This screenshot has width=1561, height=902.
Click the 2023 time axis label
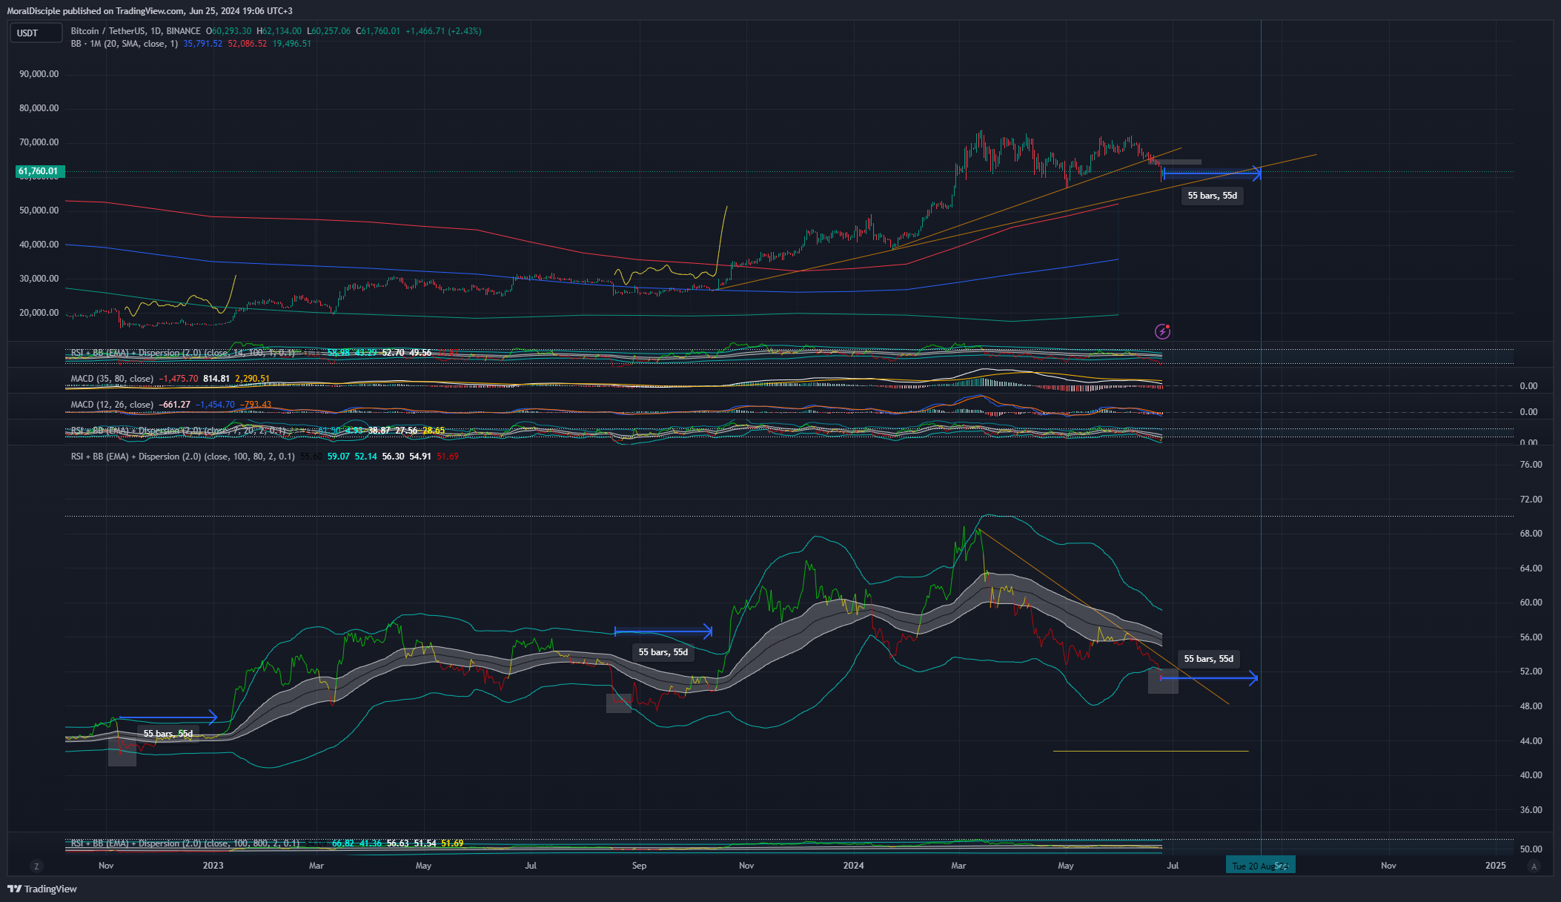(x=213, y=866)
